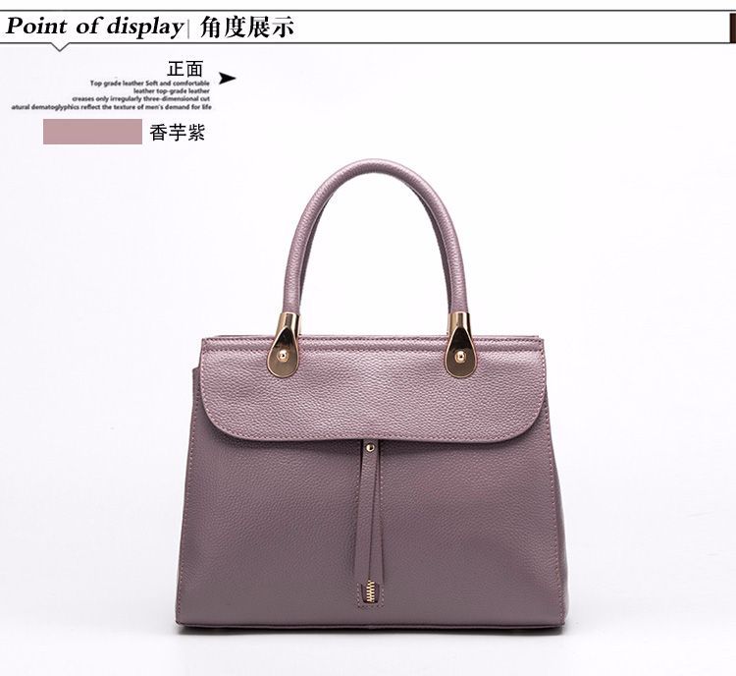Click the downward notch below header line
Viewport: 736px width, 676px height.
[60, 46]
